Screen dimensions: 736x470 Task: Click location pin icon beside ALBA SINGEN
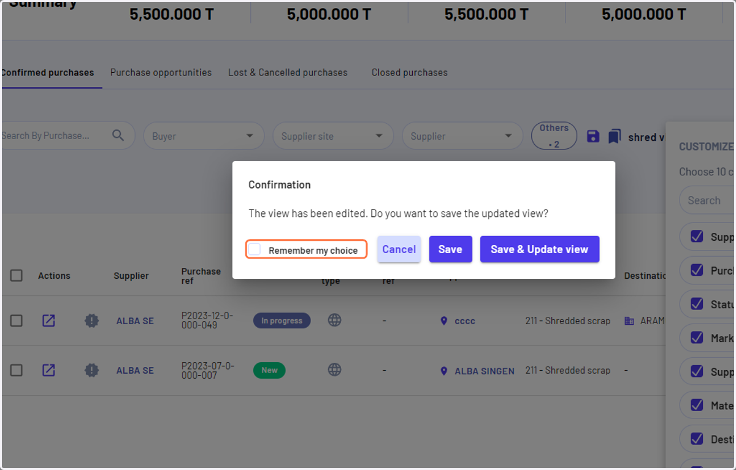(x=444, y=371)
